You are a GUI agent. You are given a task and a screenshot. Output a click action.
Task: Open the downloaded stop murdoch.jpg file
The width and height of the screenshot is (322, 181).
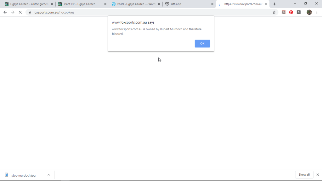tap(23, 175)
